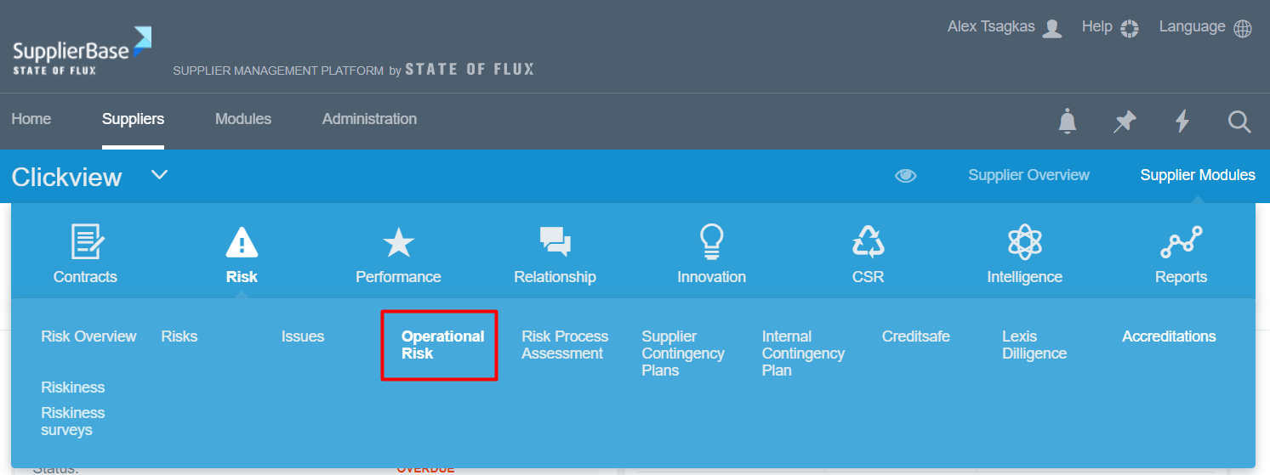Select the Innovation lightbulb icon

point(711,242)
